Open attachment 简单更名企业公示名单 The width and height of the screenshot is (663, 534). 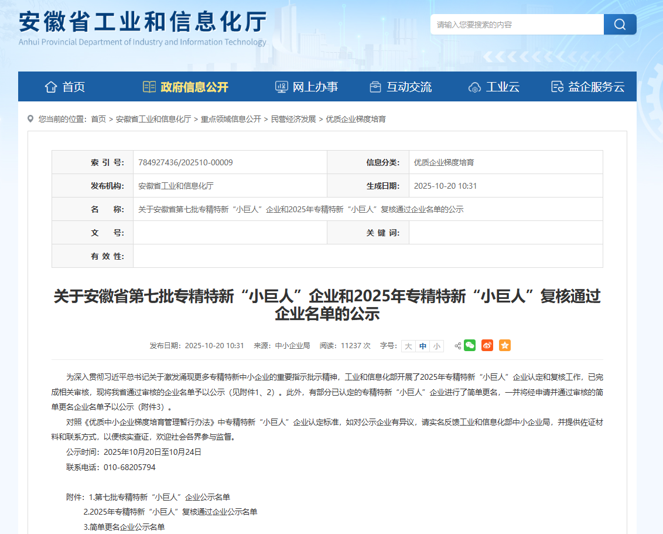tap(124, 527)
